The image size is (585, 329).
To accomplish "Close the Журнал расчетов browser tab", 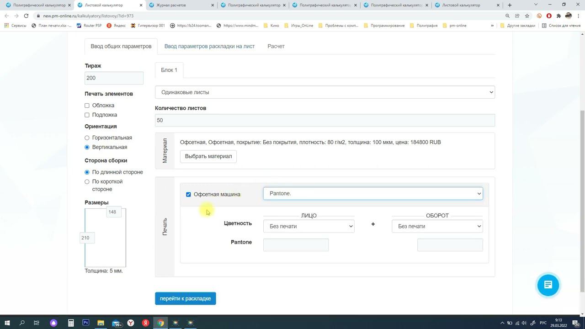I will (213, 5).
